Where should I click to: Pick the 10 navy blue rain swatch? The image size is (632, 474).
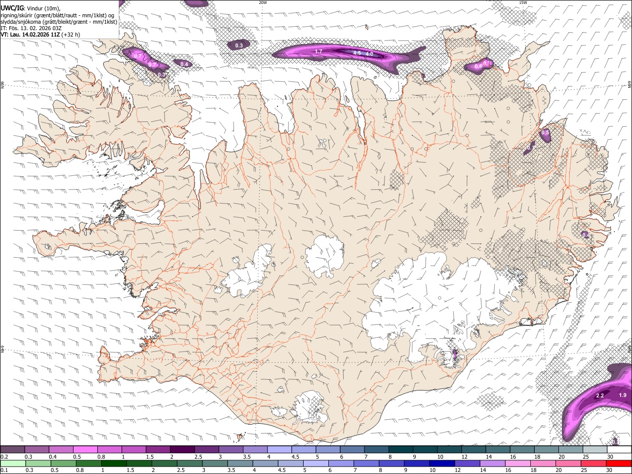tap(441, 463)
